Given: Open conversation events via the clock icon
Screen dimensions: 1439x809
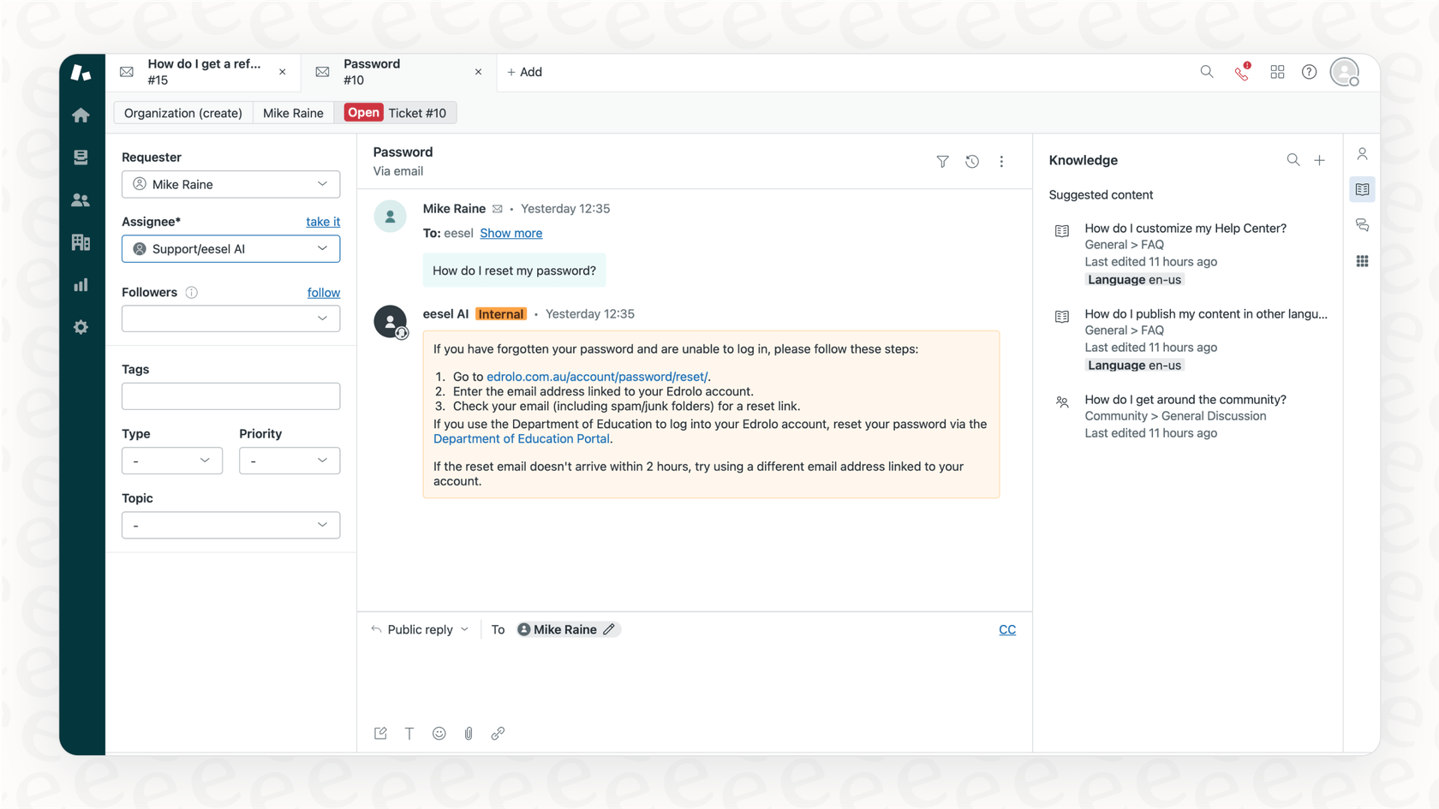Looking at the screenshot, I should [972, 161].
